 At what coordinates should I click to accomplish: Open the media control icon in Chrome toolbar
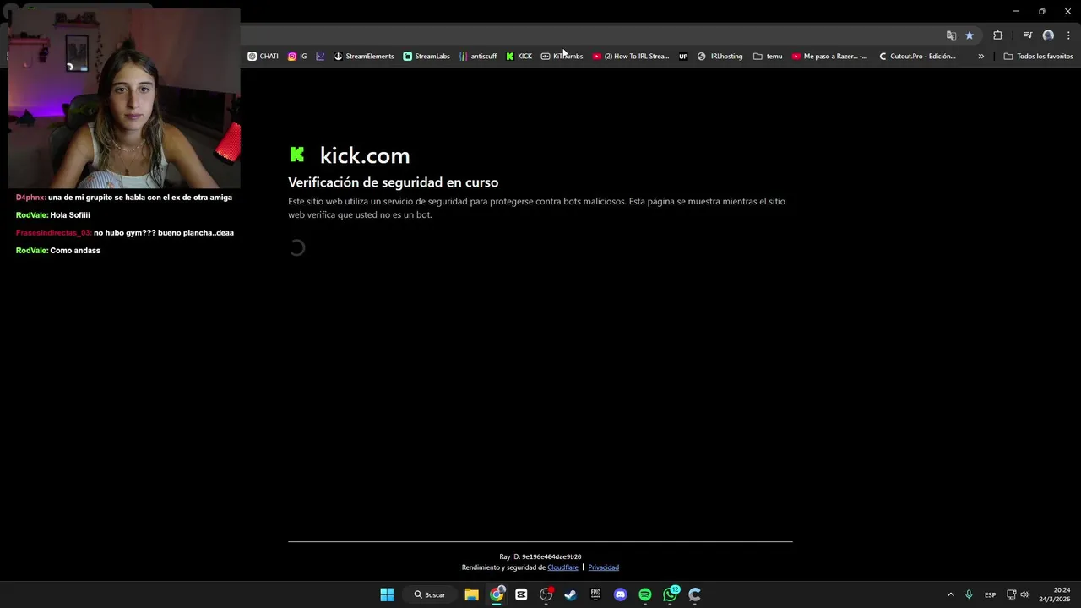[x=1028, y=35]
